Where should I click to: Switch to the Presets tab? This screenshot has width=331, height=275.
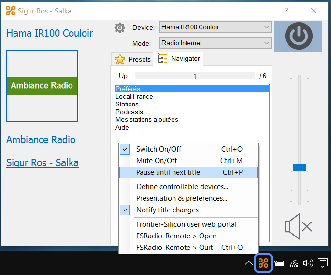click(132, 59)
